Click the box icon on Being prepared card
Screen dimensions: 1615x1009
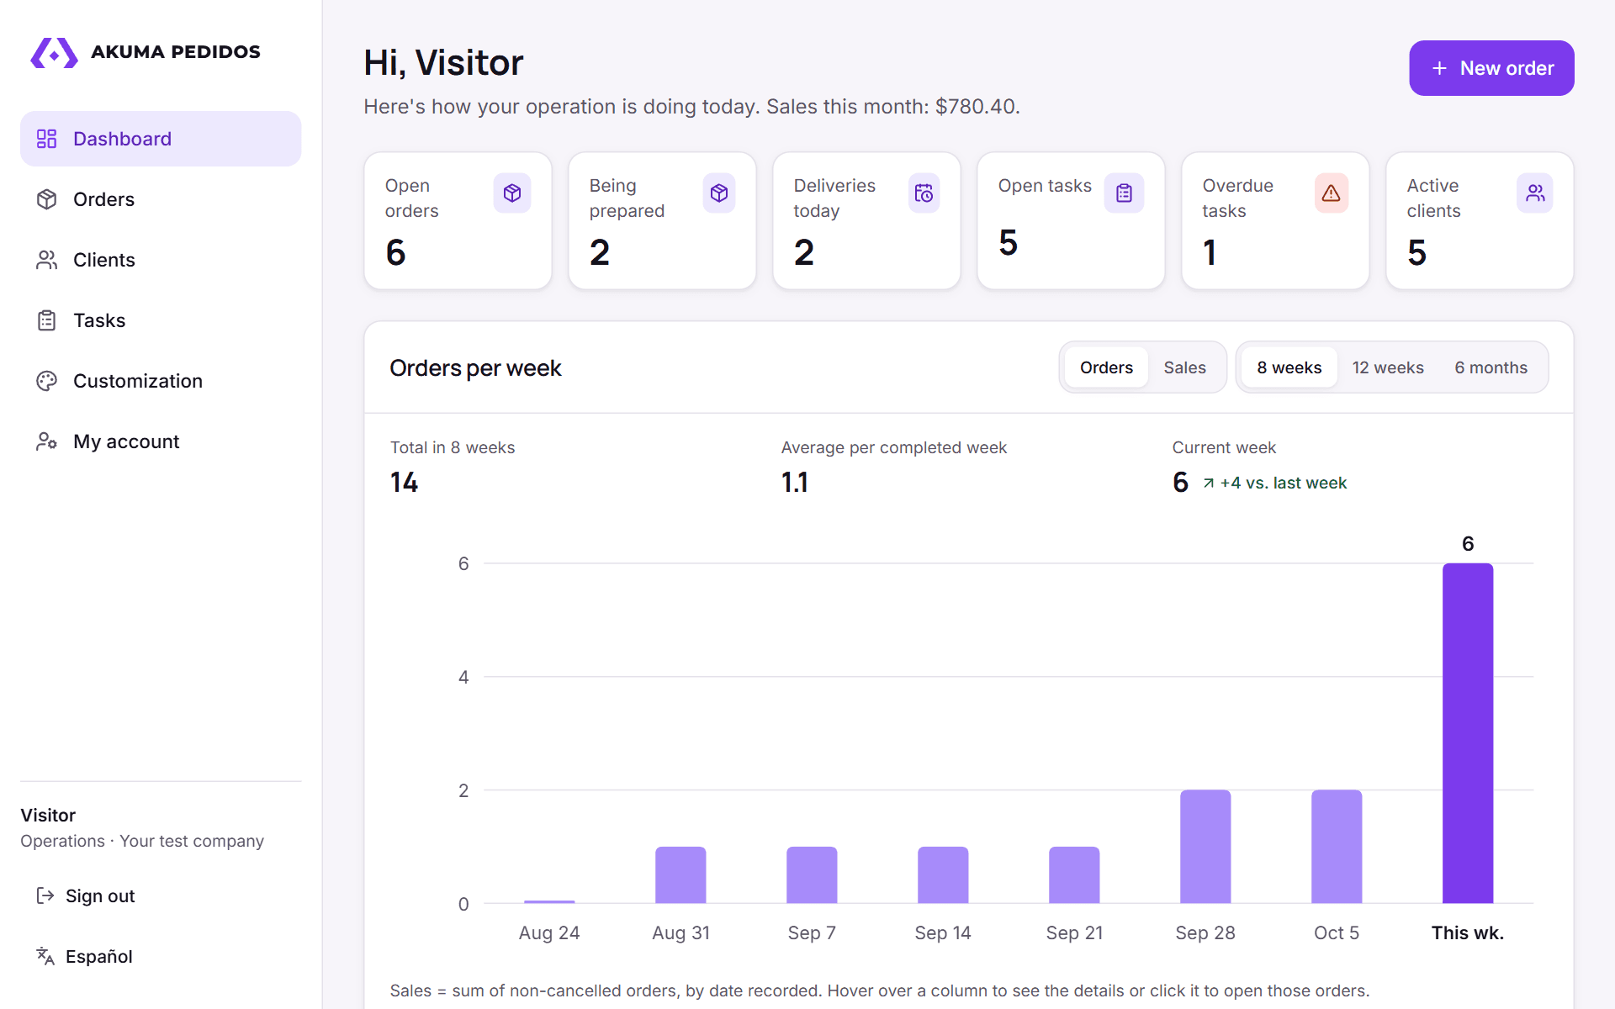[719, 193]
